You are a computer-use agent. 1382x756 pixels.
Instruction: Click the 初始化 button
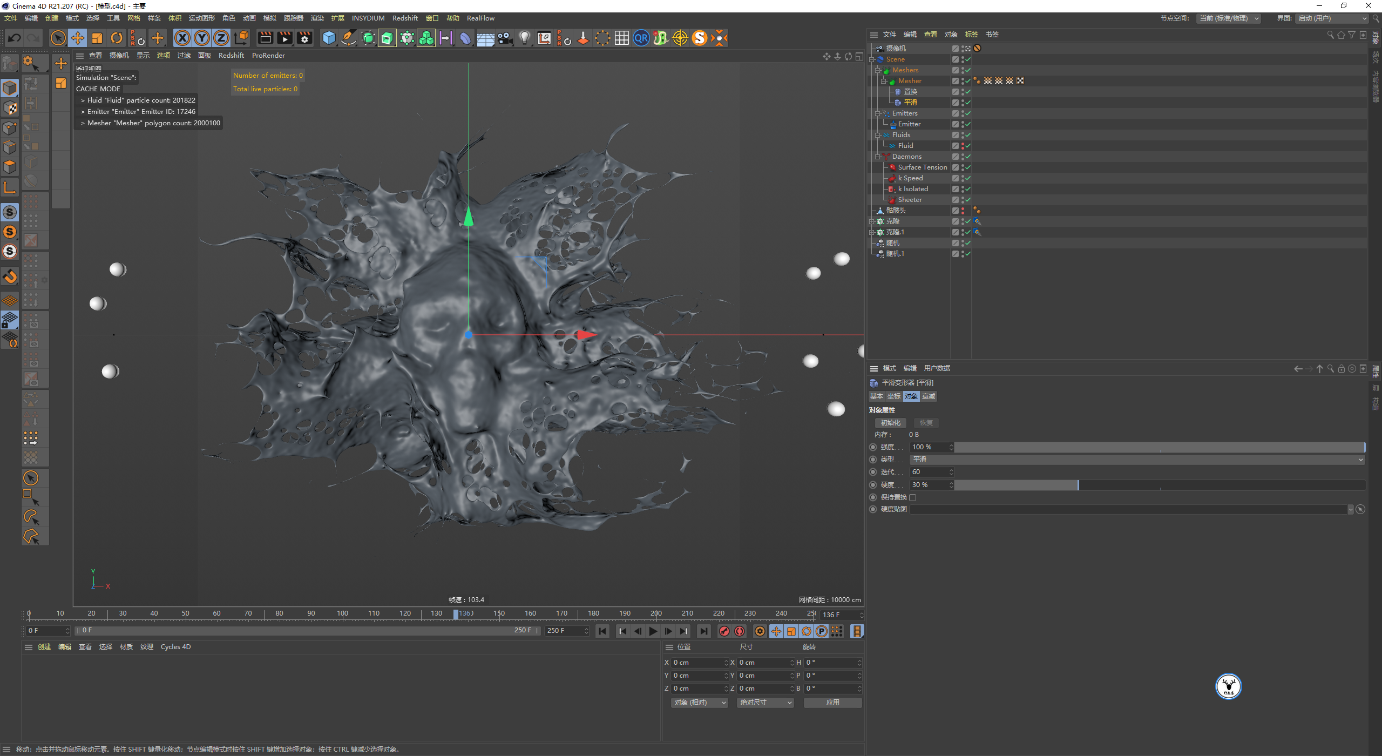tap(891, 423)
